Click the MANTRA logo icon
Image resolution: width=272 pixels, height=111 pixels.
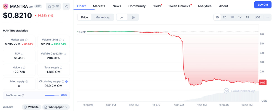6,6
